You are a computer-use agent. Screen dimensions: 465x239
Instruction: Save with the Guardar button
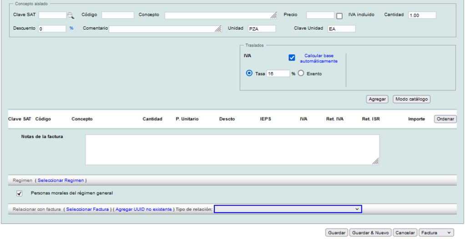coord(337,233)
